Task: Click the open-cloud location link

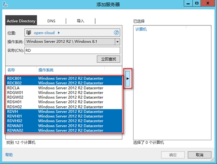Action: pos(44,33)
